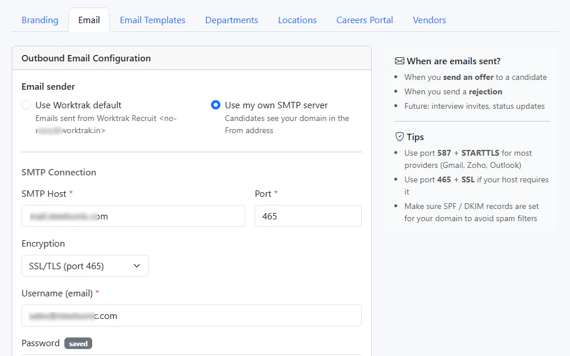Focus the Username (email) input field
570x356 pixels.
191,315
